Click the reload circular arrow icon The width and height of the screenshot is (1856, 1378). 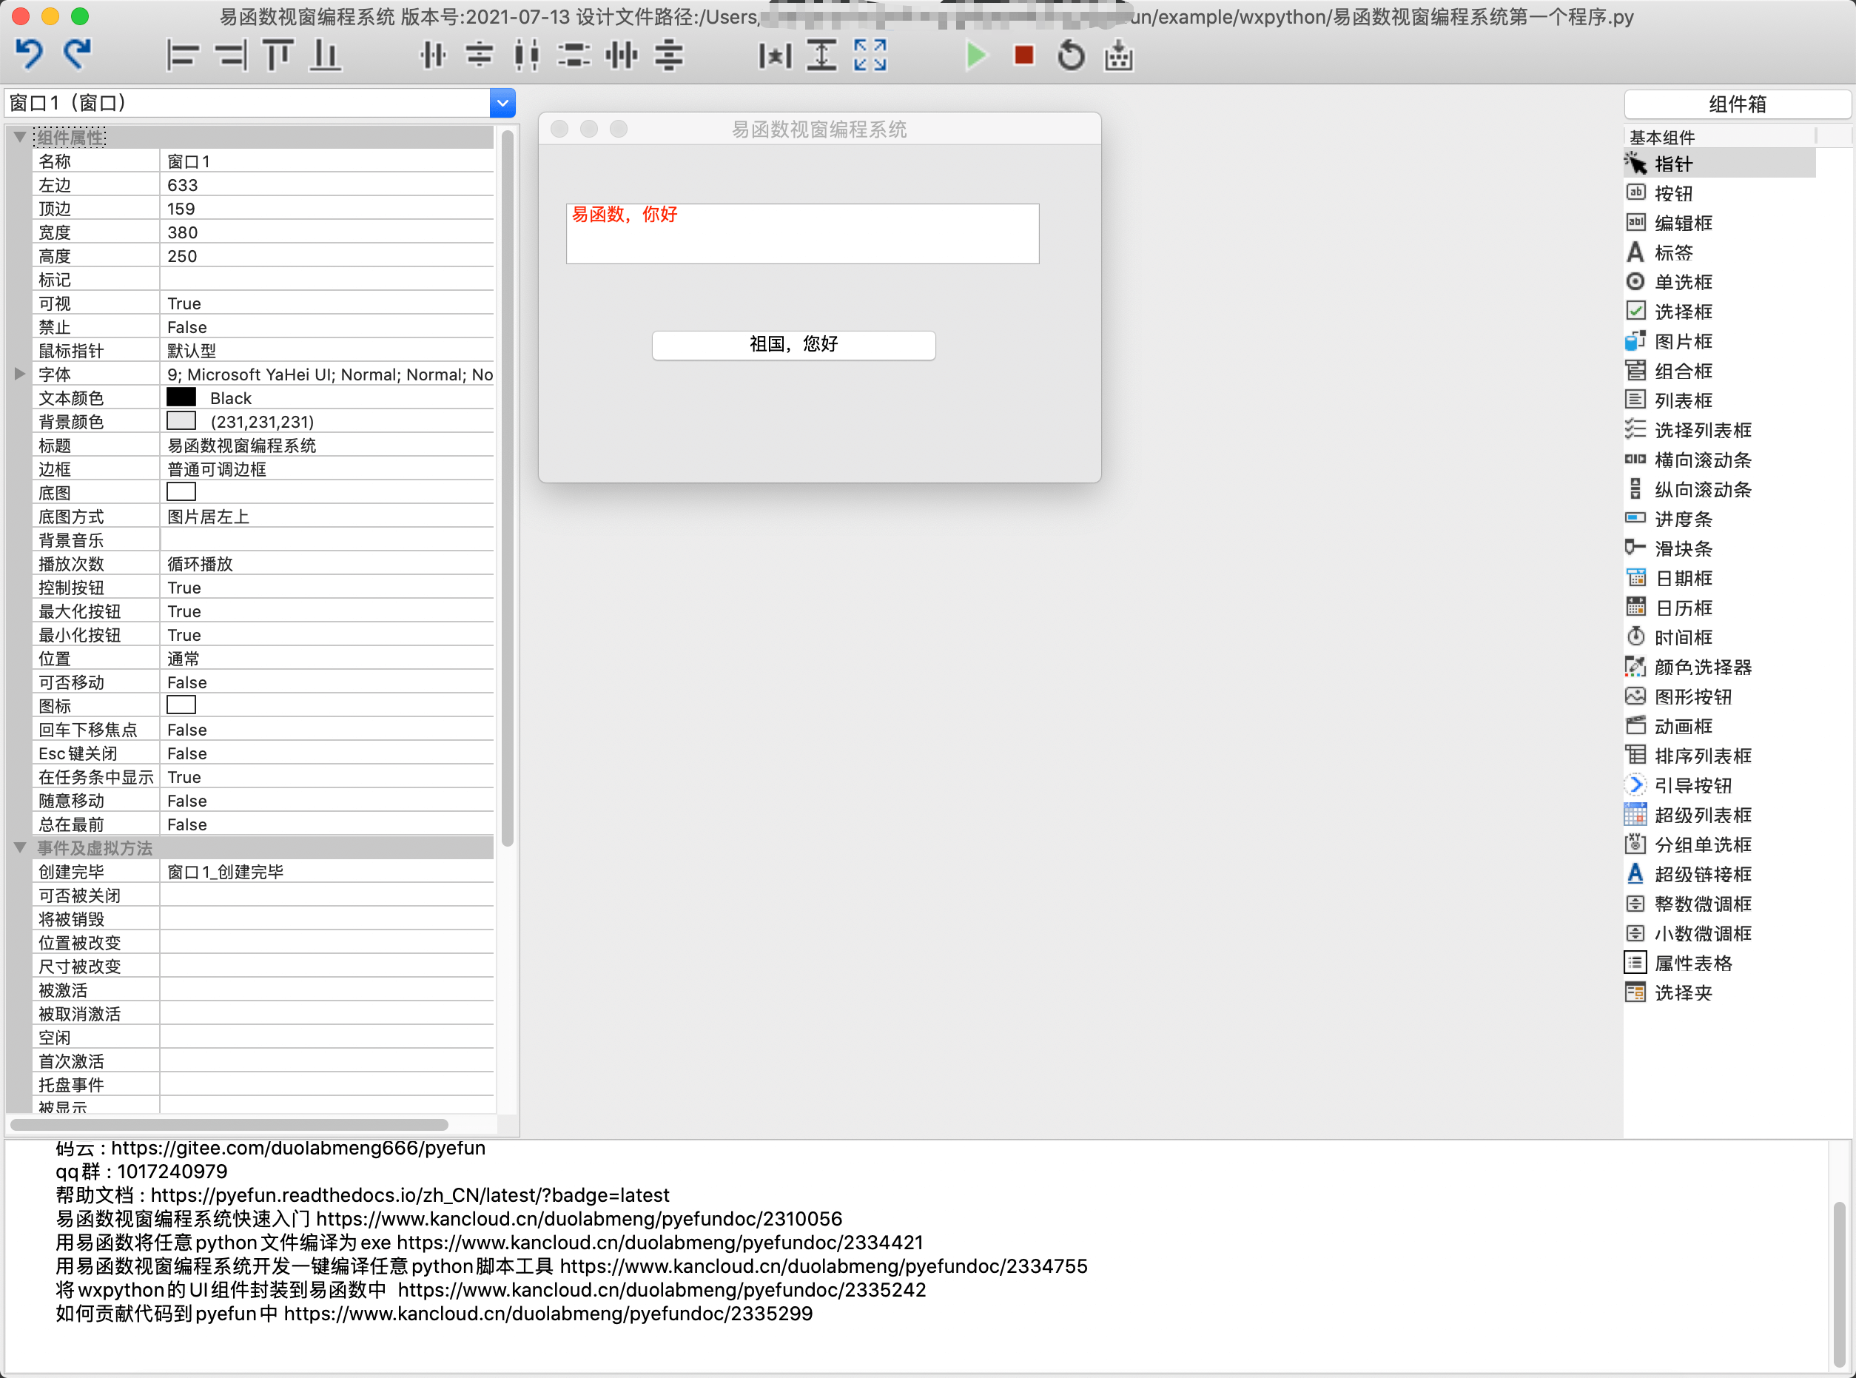[x=1071, y=56]
